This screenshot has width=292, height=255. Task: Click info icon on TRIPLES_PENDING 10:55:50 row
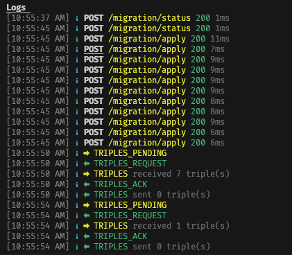click(77, 153)
